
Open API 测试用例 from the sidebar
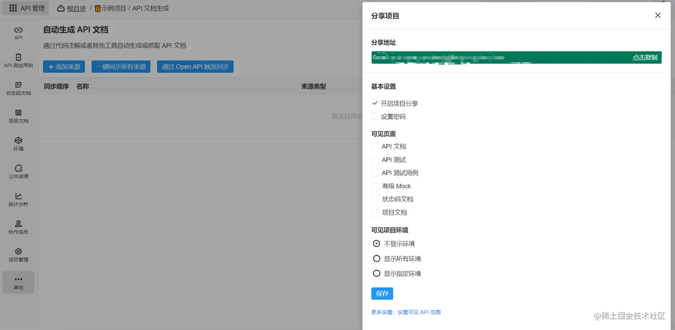18,61
